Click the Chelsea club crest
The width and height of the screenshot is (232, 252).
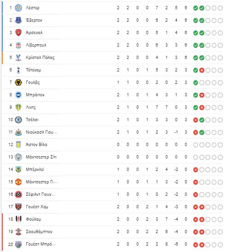(18, 120)
